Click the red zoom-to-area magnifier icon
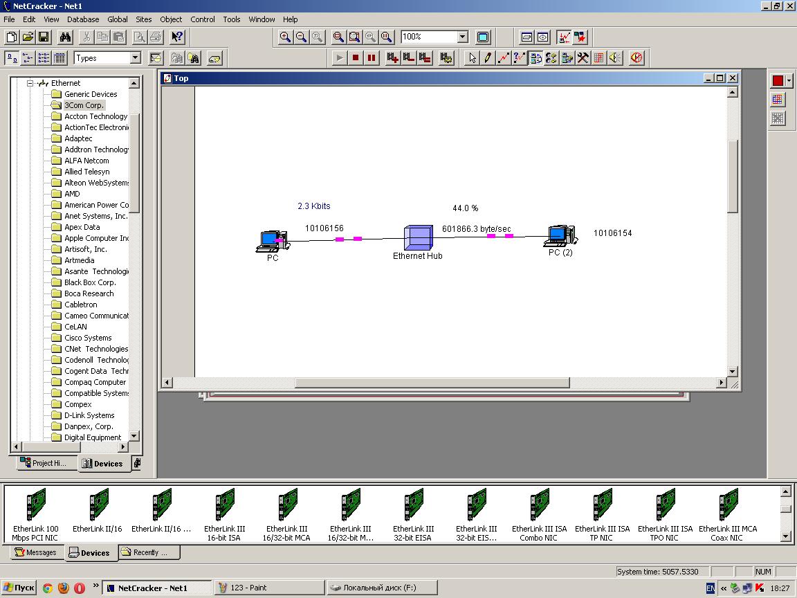Screen dimensions: 797x598 pyautogui.click(x=338, y=37)
